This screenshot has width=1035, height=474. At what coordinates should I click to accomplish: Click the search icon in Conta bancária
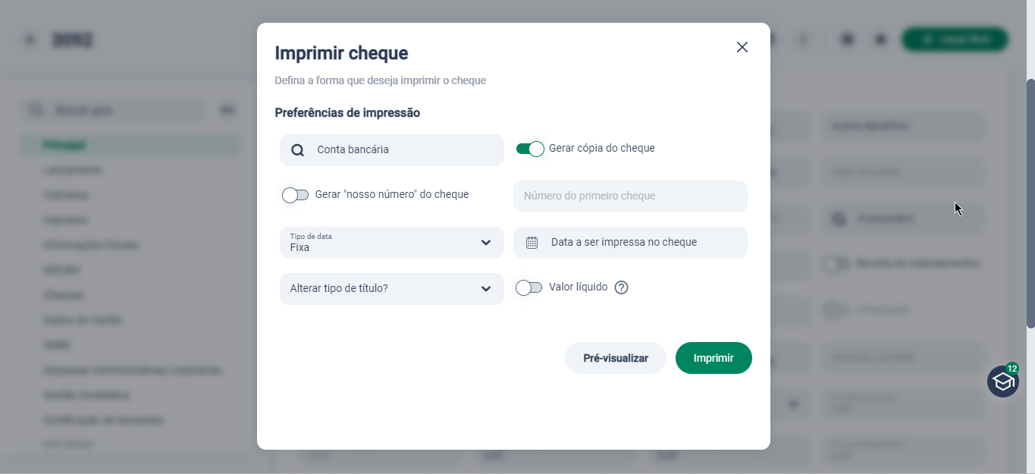pyautogui.click(x=298, y=150)
